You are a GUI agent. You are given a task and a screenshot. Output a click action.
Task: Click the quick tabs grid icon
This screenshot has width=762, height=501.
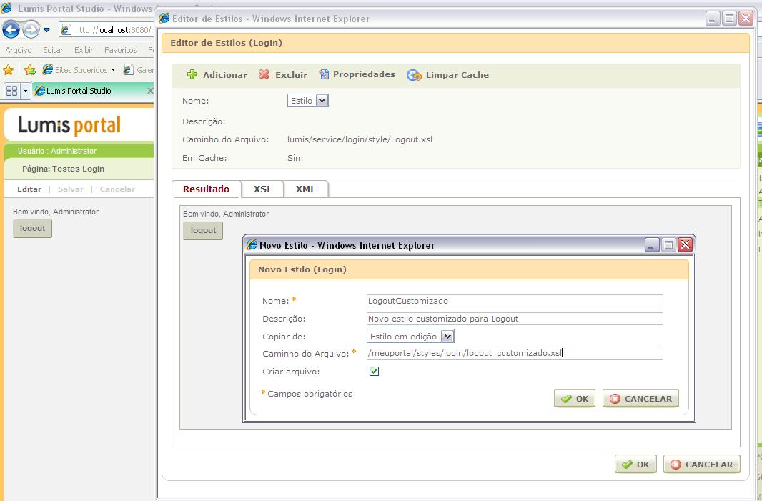[x=11, y=91]
